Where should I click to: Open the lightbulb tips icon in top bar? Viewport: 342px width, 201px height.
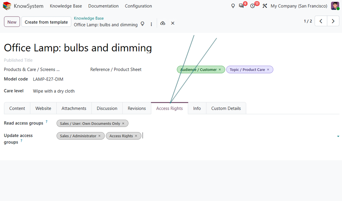233,6
